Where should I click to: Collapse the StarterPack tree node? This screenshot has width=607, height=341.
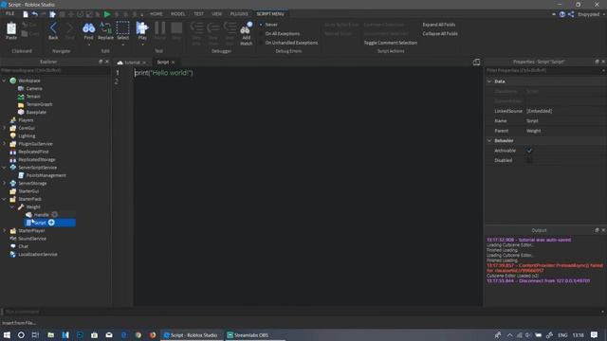coord(4,199)
